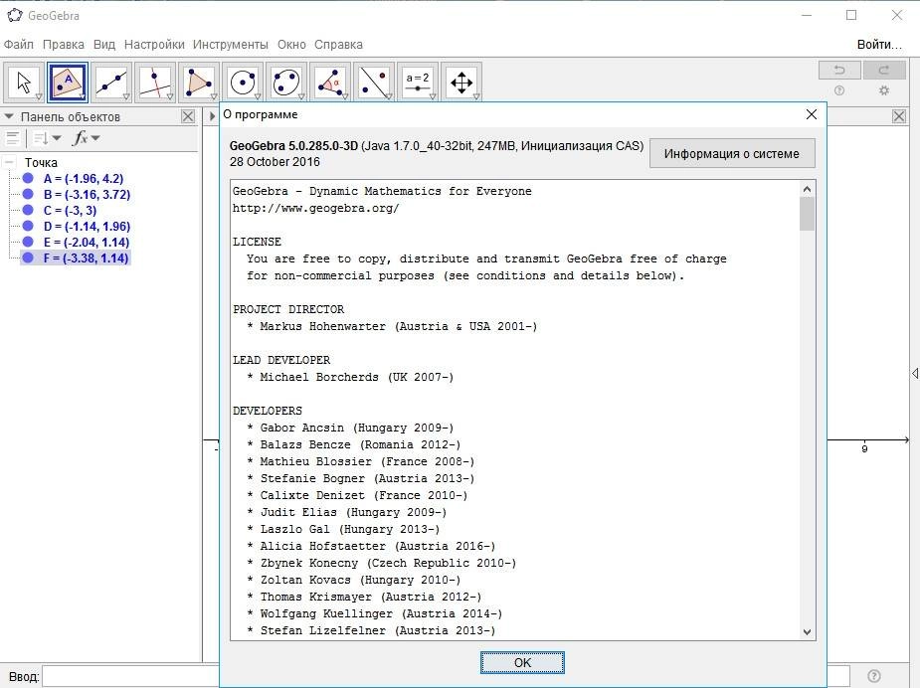
Task: Click the http://www.geogebra.org/ text
Action: pyautogui.click(x=315, y=208)
